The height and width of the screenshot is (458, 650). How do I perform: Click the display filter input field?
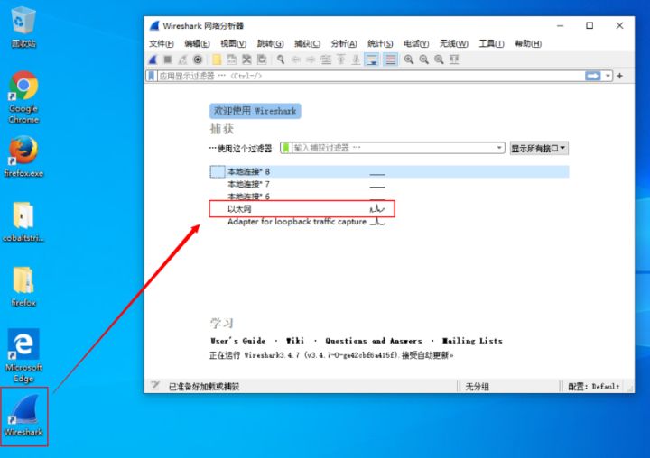coord(371,76)
